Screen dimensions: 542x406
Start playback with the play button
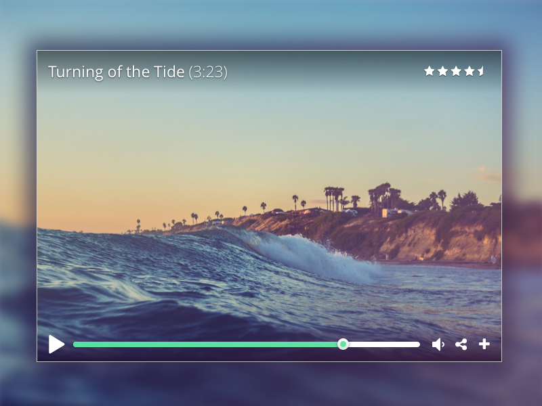(x=56, y=344)
